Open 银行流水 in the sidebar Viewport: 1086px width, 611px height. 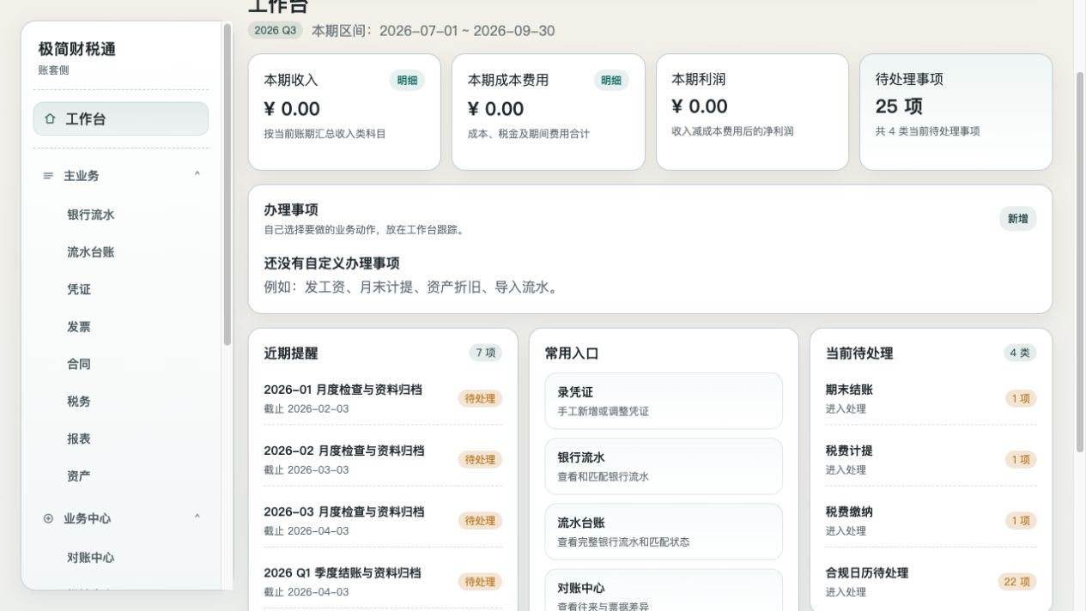click(90, 215)
